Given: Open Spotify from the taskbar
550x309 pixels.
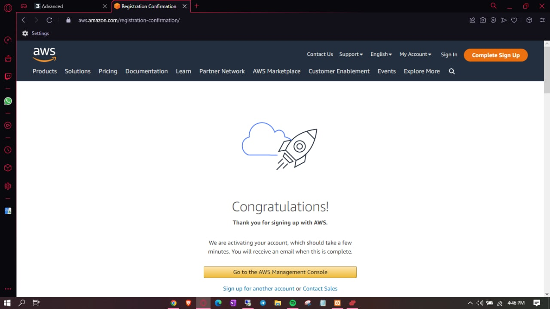Looking at the screenshot, I should pyautogui.click(x=293, y=303).
